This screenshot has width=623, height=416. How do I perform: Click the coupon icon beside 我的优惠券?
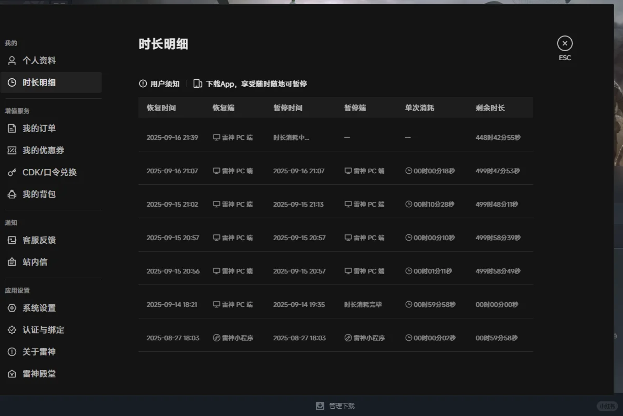(12, 150)
